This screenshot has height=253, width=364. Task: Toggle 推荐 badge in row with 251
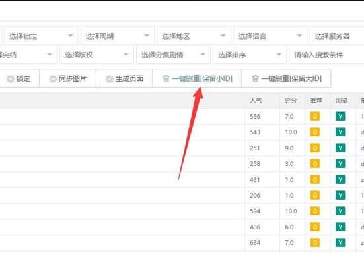point(315,148)
